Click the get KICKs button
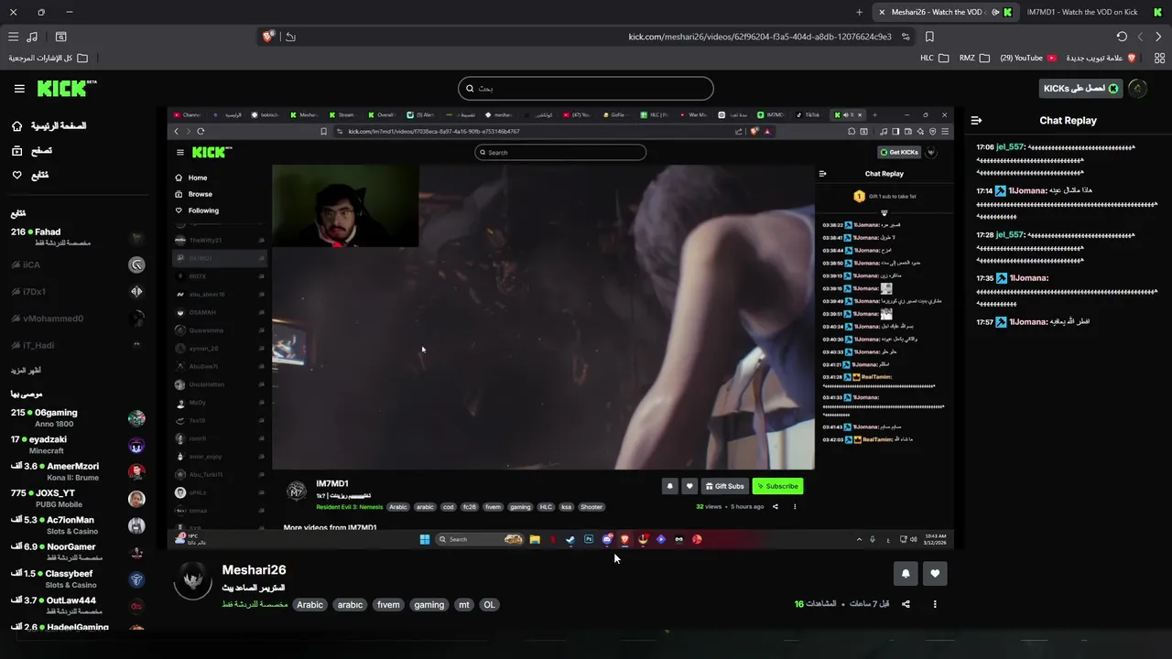The height and width of the screenshot is (659, 1172). (1081, 89)
